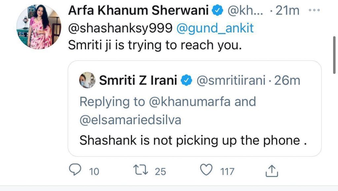338x191 pixels.
Task: Tap the share upload icon
Action: [272, 171]
